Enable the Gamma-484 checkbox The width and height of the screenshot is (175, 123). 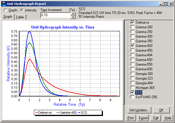pyautogui.click(x=133, y=55)
